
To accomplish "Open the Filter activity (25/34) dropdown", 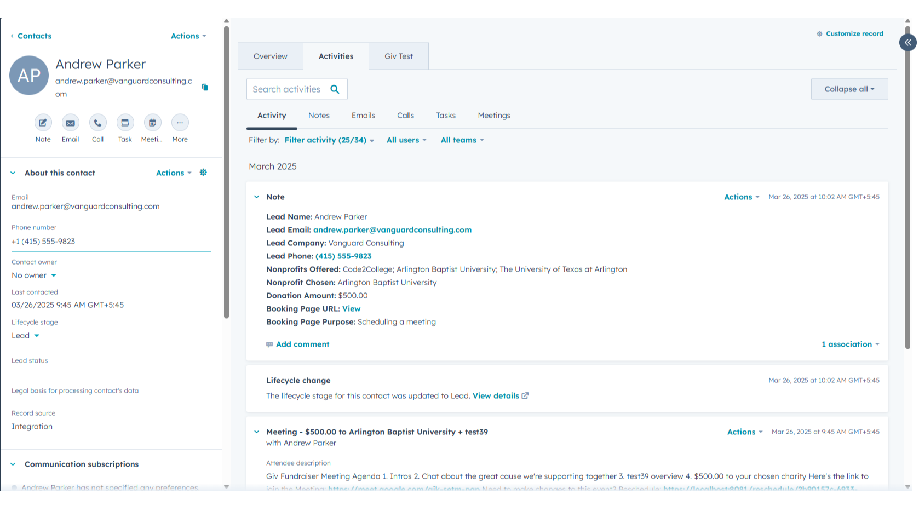I will pos(329,140).
